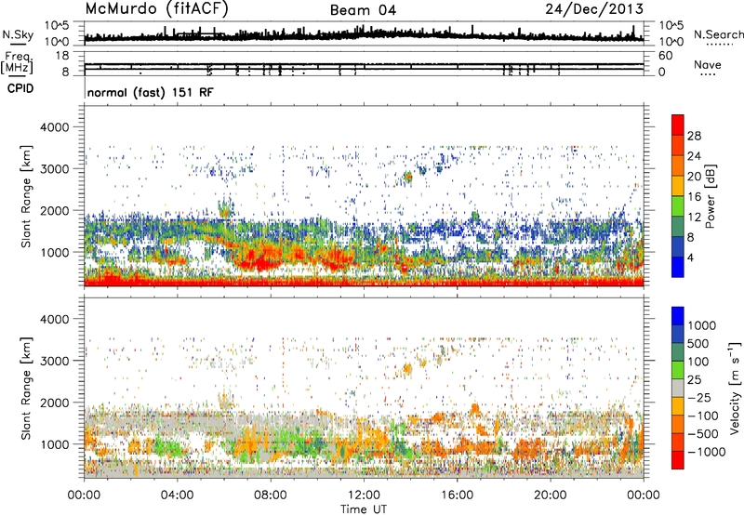Image resolution: width=744 pixels, height=515 pixels.
Task: Click the '20' power colorbar tick label
Action: [694, 177]
